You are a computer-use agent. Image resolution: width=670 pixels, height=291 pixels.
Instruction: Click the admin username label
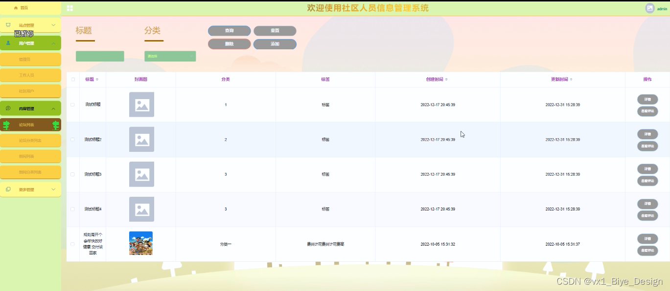pyautogui.click(x=662, y=9)
